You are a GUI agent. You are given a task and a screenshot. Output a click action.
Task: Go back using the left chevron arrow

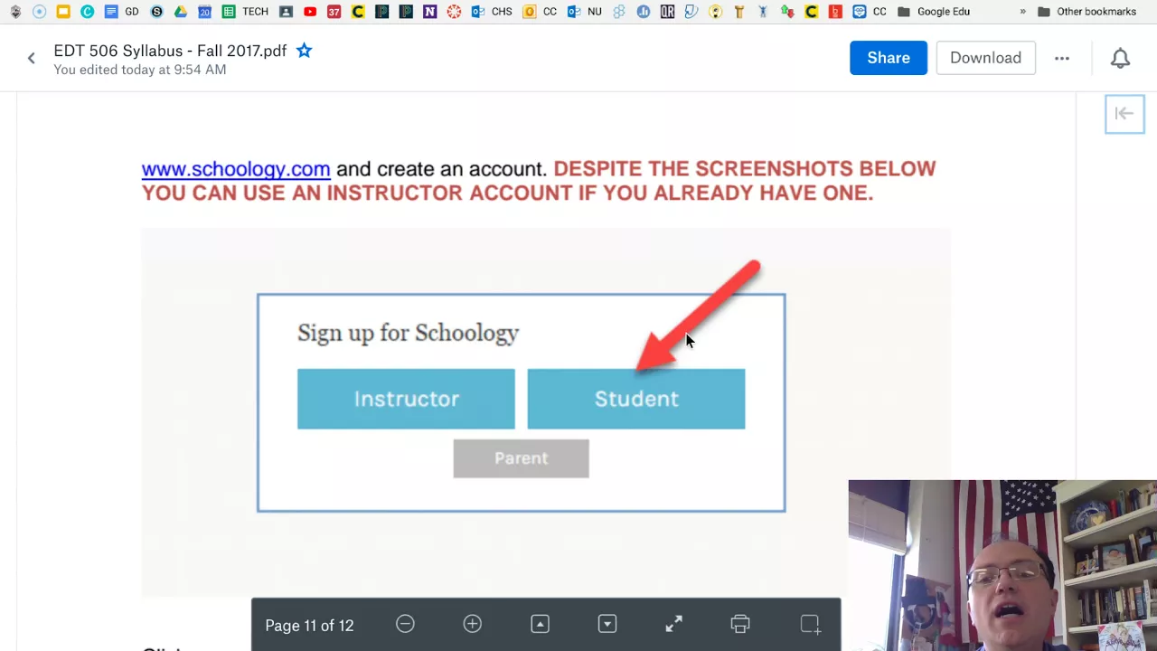(31, 58)
